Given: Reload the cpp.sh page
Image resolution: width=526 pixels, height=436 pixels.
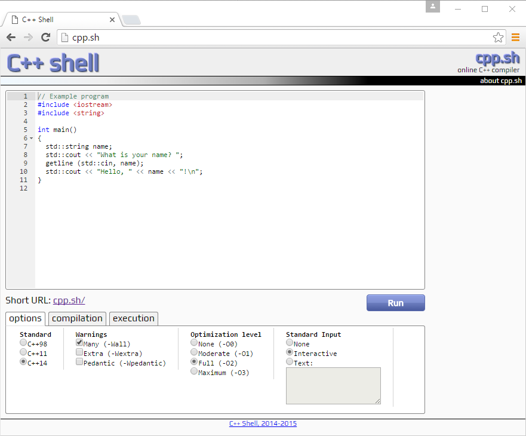Looking at the screenshot, I should (x=45, y=37).
